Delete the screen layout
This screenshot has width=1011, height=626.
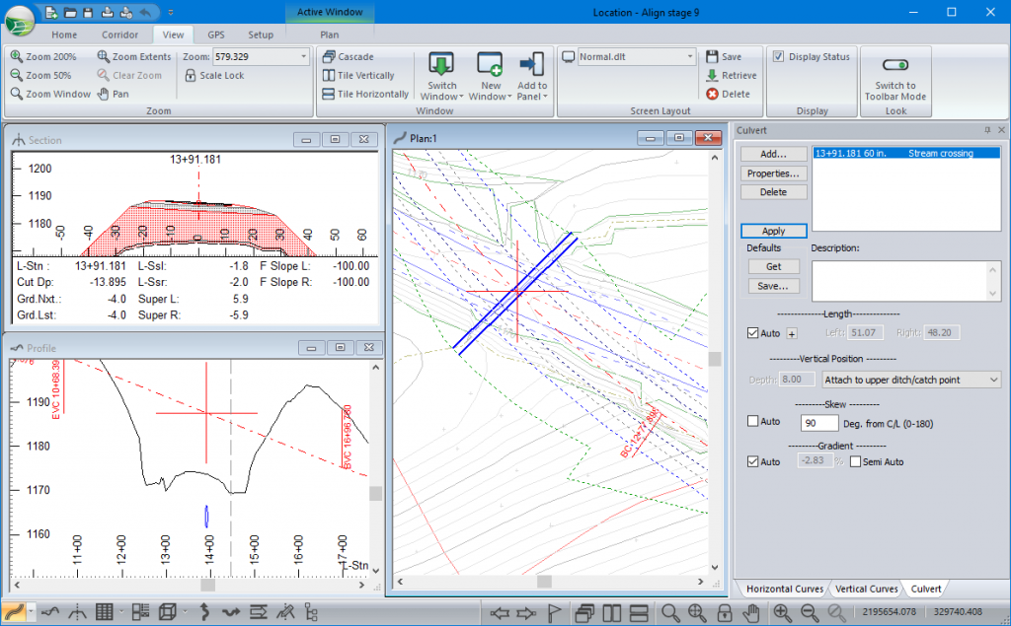pyautogui.click(x=728, y=94)
